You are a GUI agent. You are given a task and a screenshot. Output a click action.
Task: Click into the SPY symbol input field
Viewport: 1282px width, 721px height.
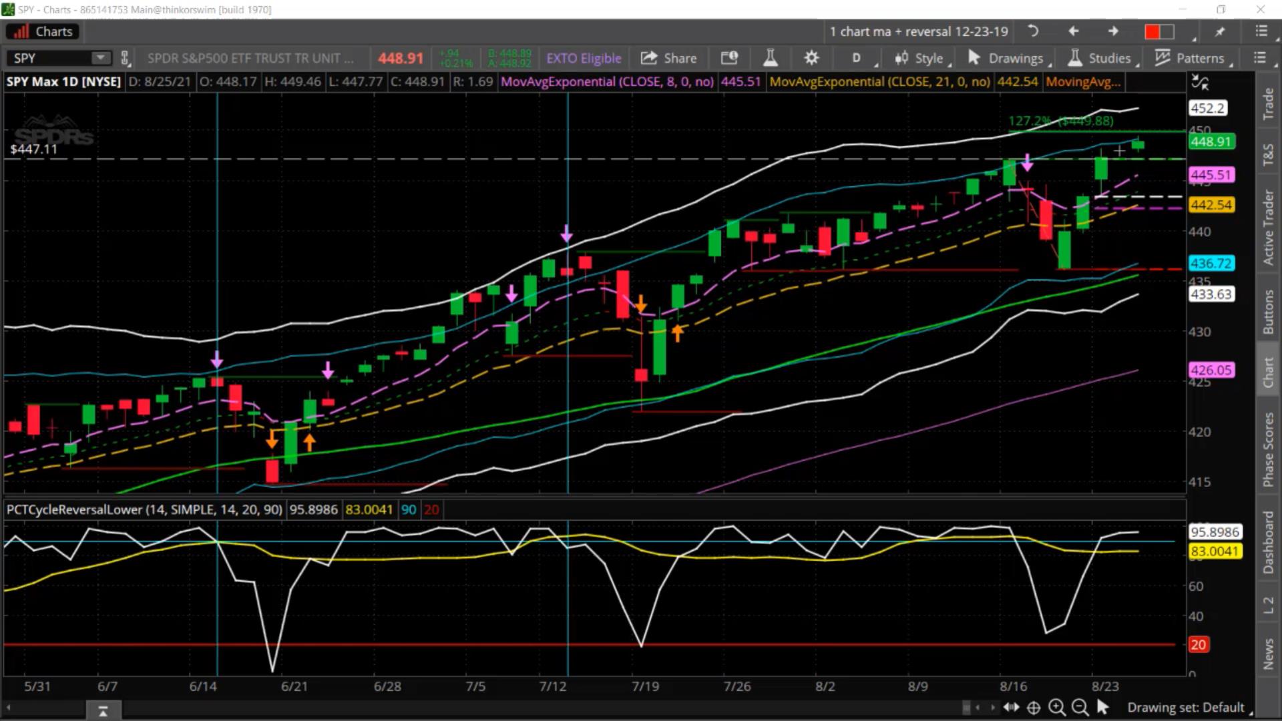50,58
